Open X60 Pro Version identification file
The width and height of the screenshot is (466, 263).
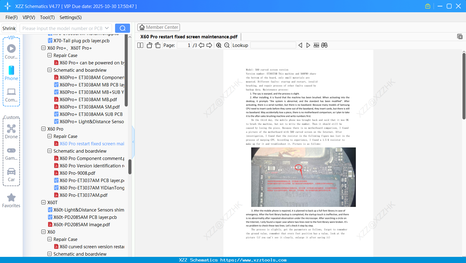point(89,166)
